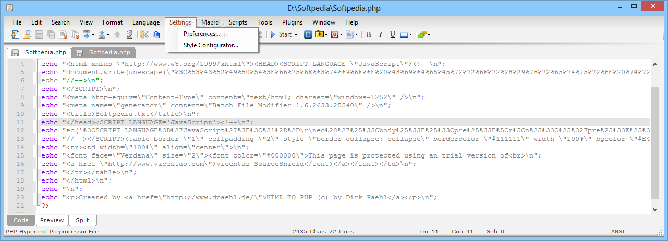Image resolution: width=668 pixels, height=241 pixels.
Task: Click 'PHP Hypertext Preprocessor File' status text
Action: 51,231
